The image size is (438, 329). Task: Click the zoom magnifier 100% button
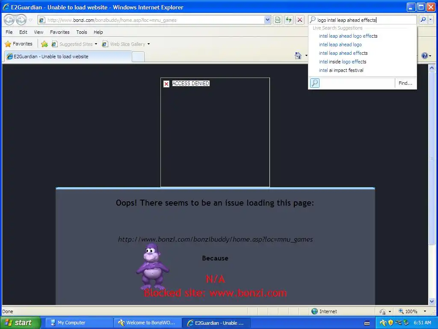[408, 311]
